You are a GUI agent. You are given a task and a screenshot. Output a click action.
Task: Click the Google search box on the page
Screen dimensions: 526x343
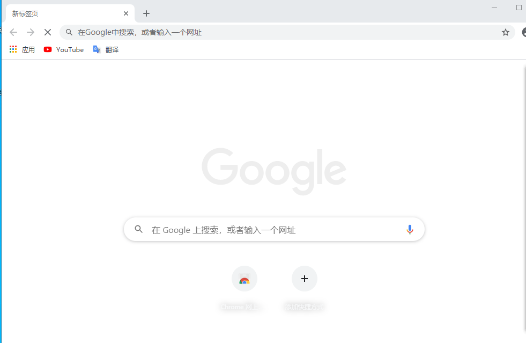coord(274,229)
